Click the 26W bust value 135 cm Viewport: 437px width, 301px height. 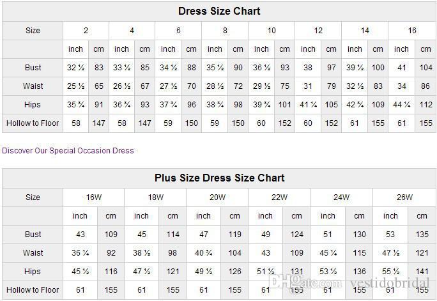[422, 235]
